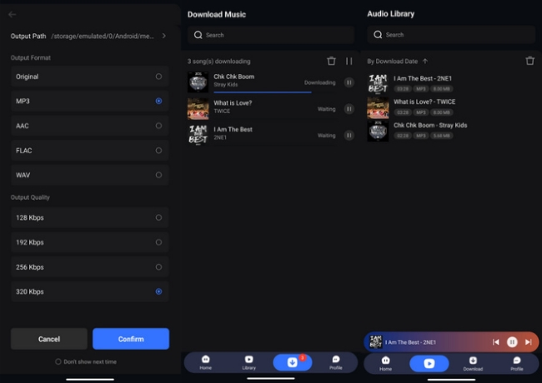Change sort order By Download Date

(398, 61)
